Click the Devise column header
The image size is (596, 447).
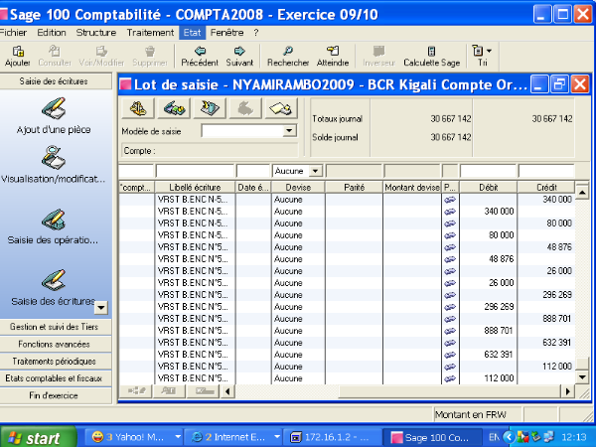298,187
